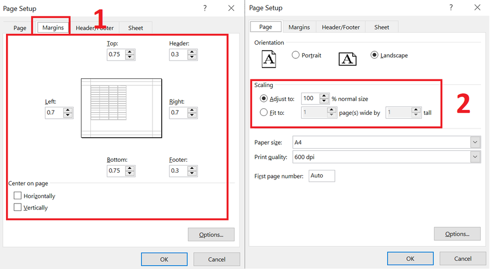
Task: Click the Header margin input field
Action: tap(179, 54)
